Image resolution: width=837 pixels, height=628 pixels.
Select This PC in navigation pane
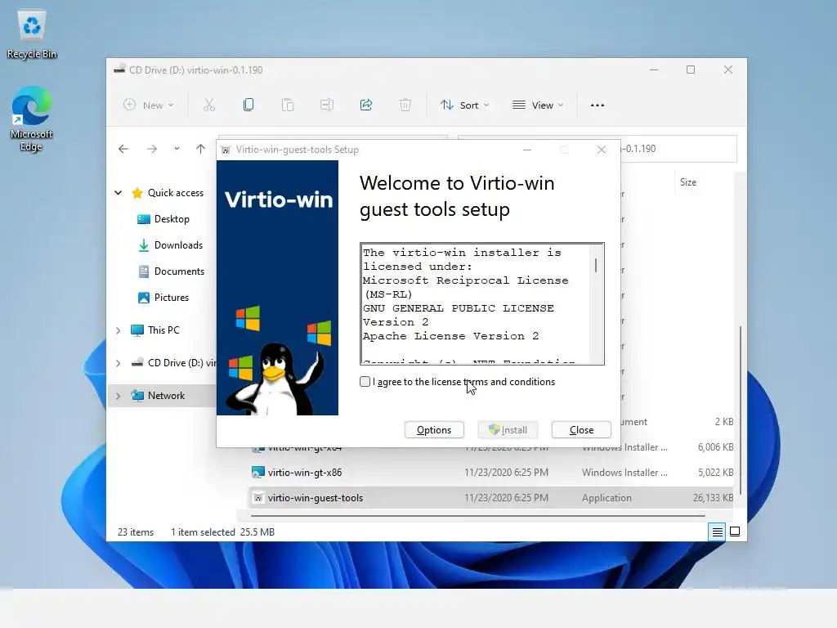(x=154, y=330)
